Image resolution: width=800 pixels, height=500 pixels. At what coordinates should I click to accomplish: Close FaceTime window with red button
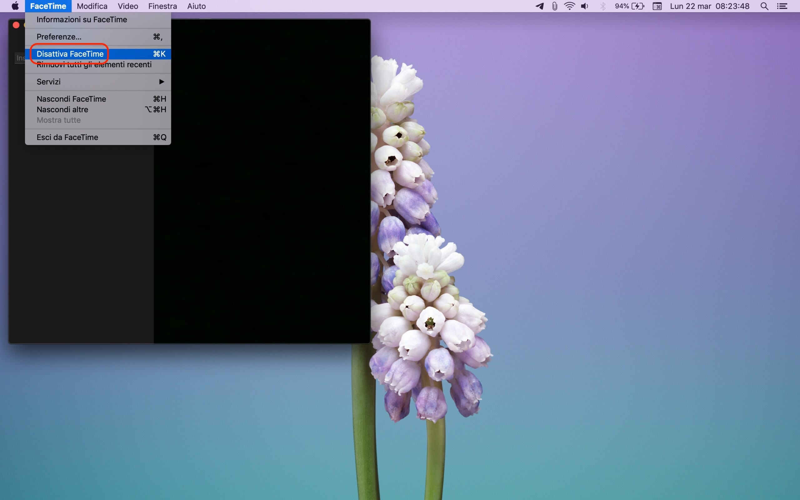pos(16,25)
